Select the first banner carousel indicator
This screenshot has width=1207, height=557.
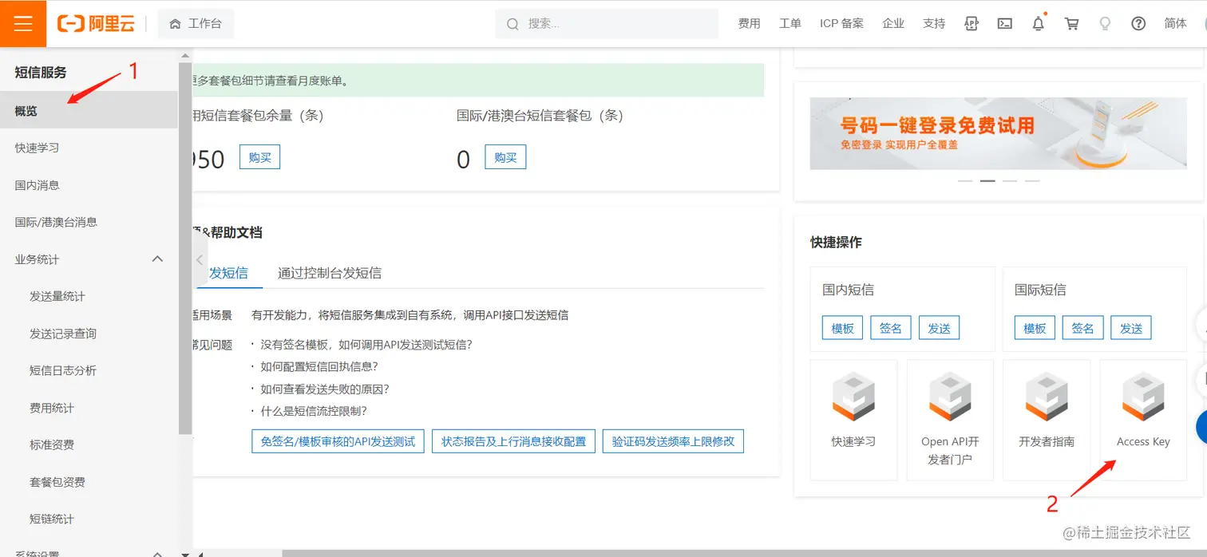click(965, 181)
